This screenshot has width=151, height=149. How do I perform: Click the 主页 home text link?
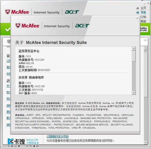coord(143,8)
